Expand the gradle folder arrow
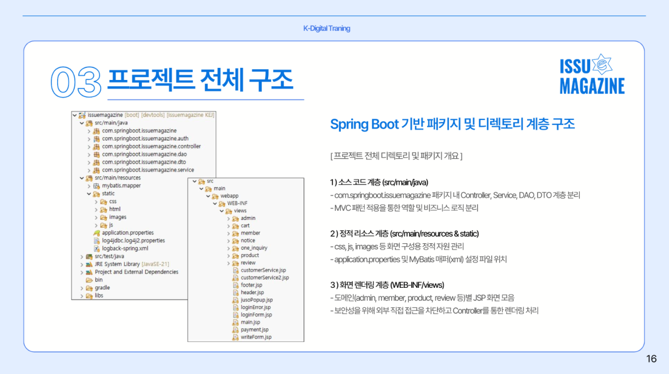 coord(82,288)
